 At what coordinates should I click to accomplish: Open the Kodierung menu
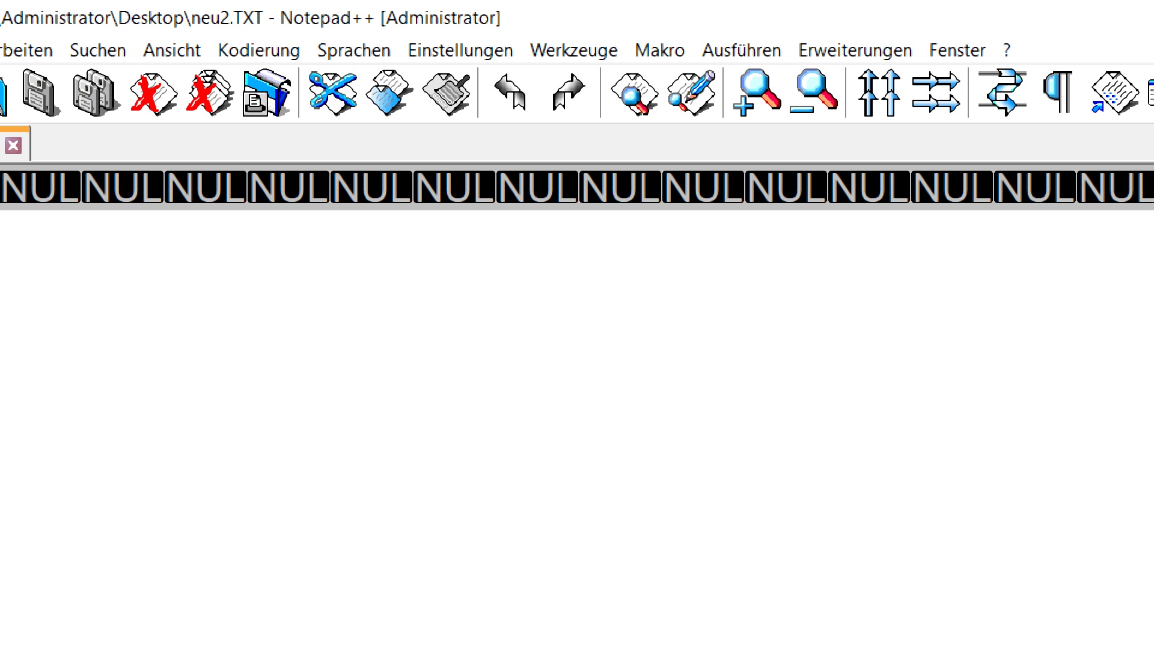pyautogui.click(x=258, y=50)
